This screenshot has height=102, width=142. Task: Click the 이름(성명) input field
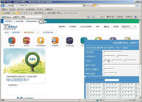(113, 52)
